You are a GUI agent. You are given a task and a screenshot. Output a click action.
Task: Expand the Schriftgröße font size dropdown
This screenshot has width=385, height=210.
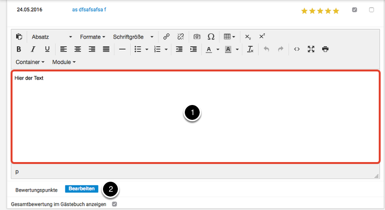[x=133, y=36]
